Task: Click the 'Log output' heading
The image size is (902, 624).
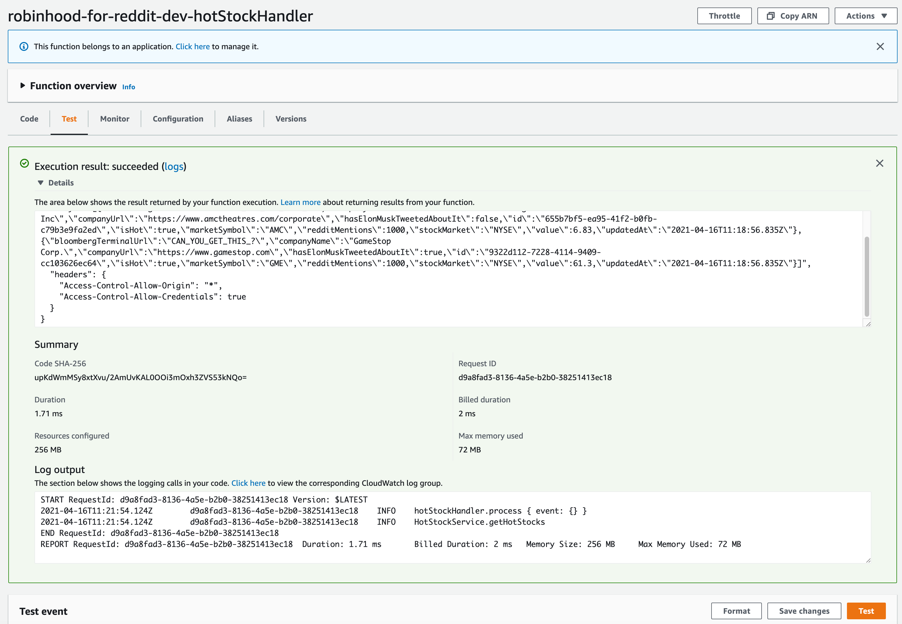Action: (x=60, y=469)
